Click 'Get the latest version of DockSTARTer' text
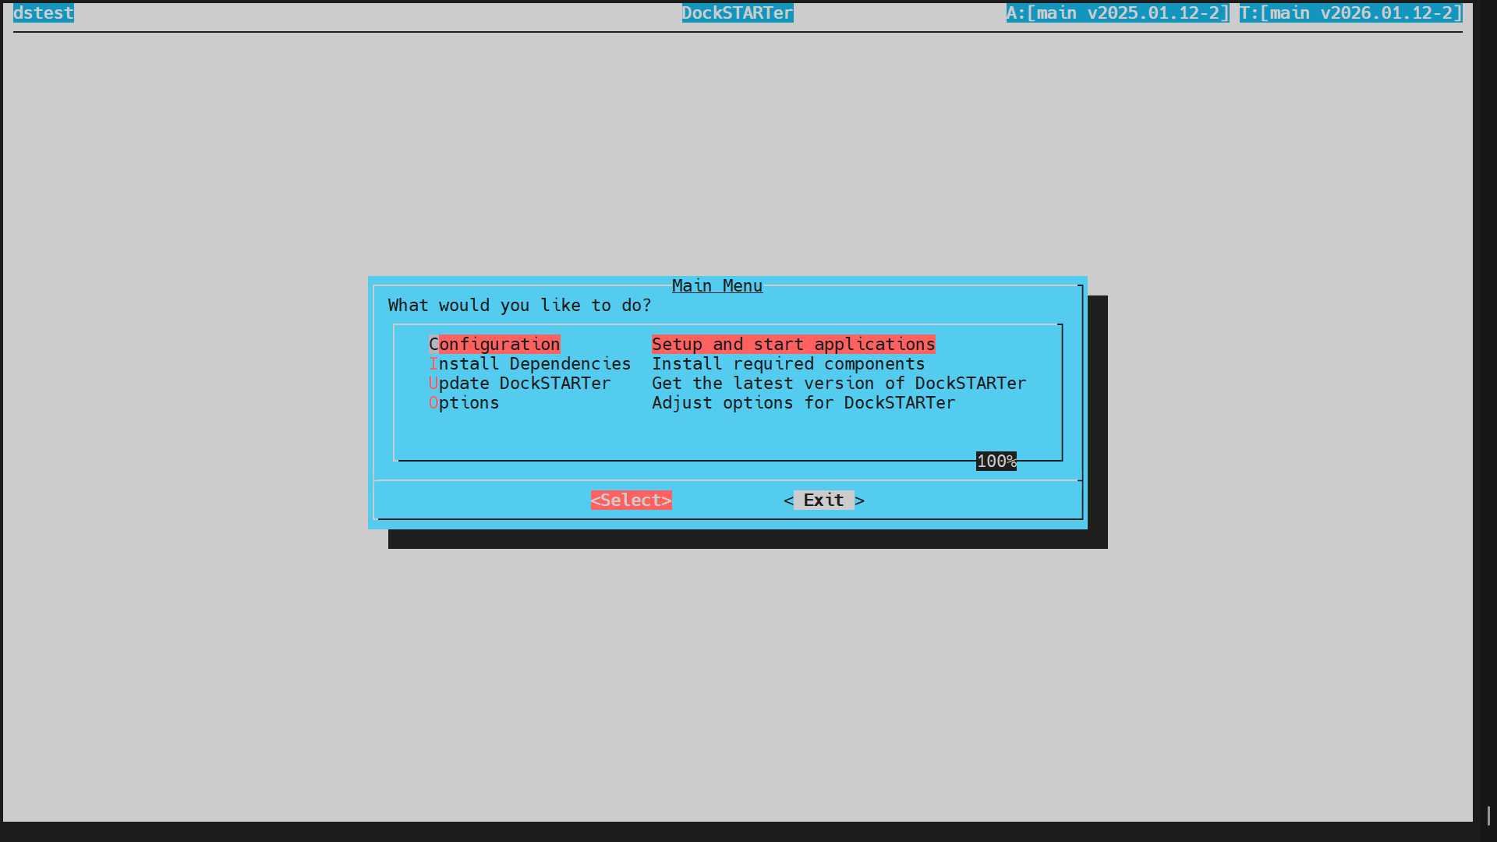 coord(839,383)
